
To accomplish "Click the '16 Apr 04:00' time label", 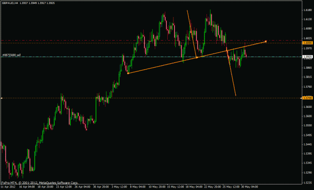I will click(27, 187).
